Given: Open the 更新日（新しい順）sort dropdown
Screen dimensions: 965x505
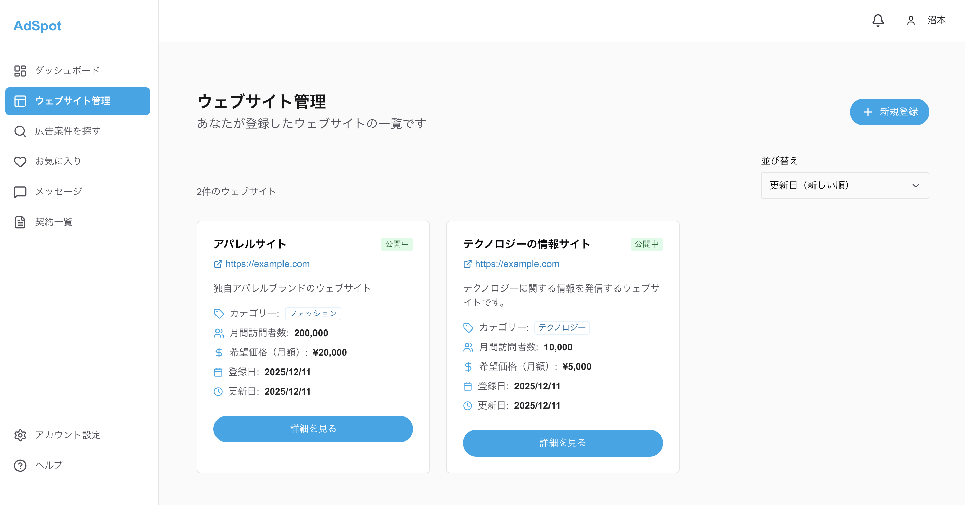Looking at the screenshot, I should coord(844,185).
